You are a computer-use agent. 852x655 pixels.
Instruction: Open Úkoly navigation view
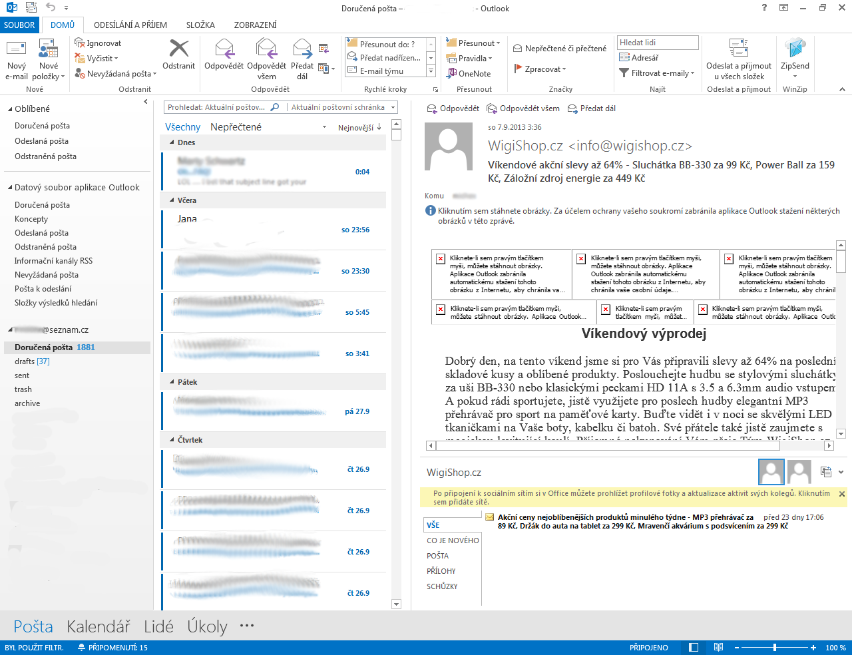tap(207, 626)
